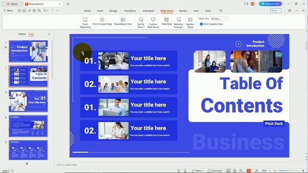Viewport: 308px width, 173px height.
Task: Collapse the ribbon with chevron
Action: point(304,11)
